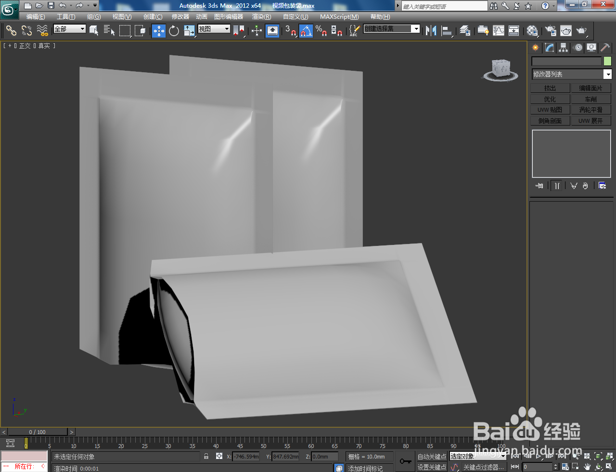This screenshot has height=472, width=616.
Task: Click the Rendered Frame Window icon
Action: [x=566, y=30]
